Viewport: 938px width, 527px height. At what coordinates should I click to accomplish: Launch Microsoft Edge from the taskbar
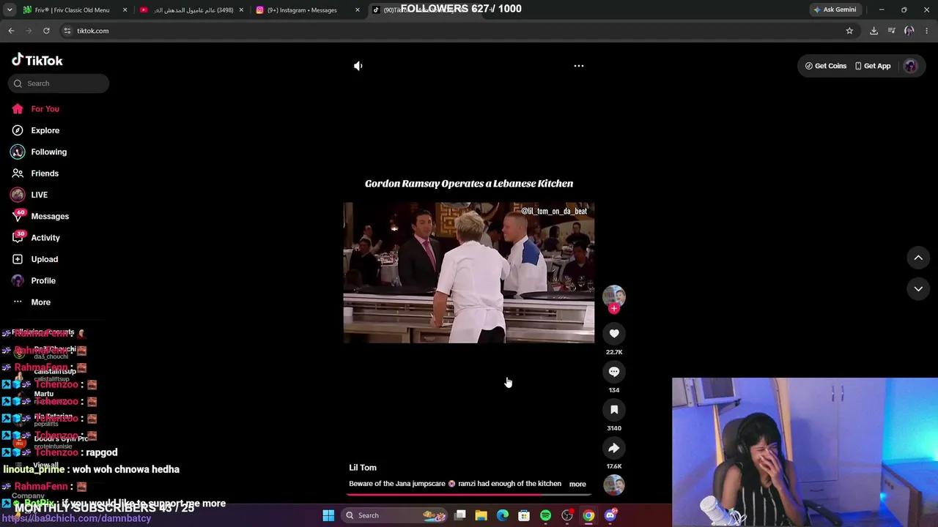[503, 515]
